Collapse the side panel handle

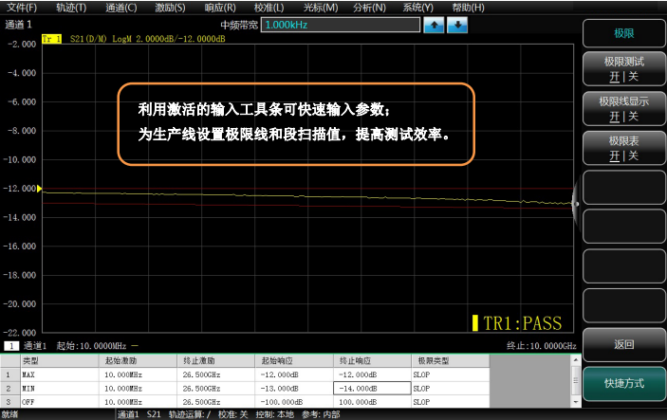pyautogui.click(x=577, y=204)
